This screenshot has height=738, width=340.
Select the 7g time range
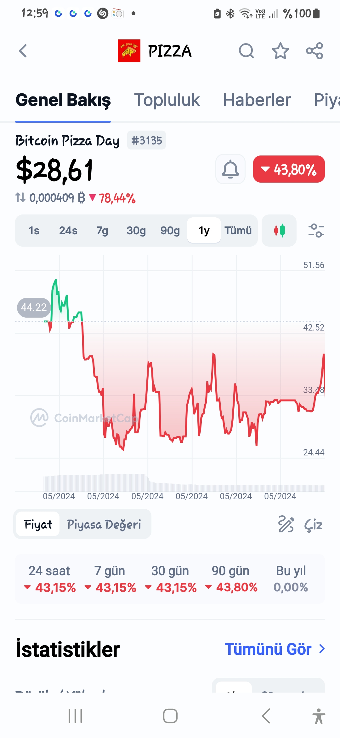tap(102, 231)
